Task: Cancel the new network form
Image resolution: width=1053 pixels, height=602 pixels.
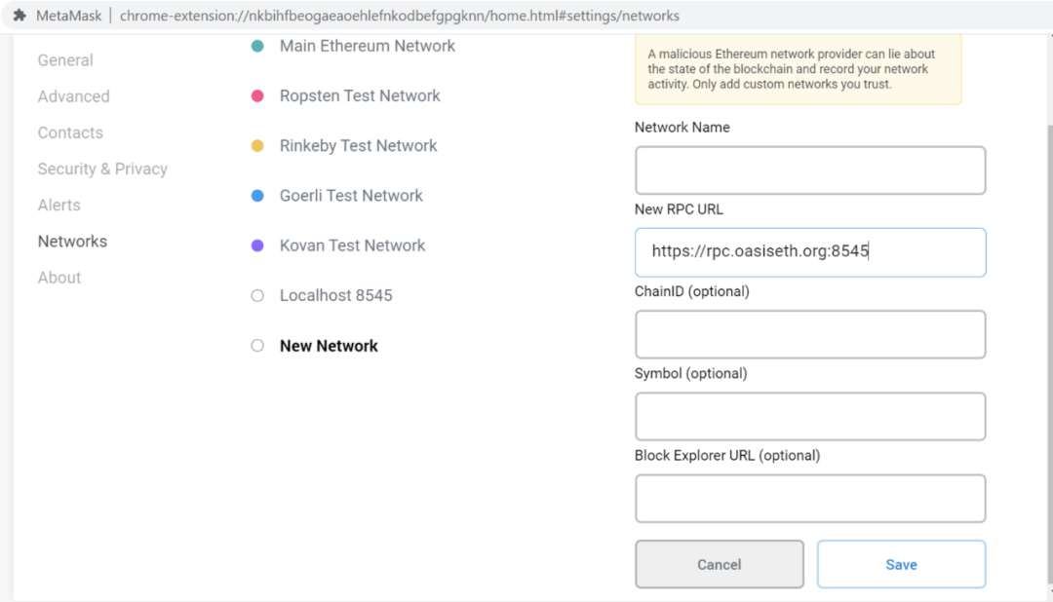Action: tap(720, 564)
